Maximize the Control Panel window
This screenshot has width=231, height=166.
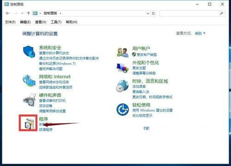[210, 4]
